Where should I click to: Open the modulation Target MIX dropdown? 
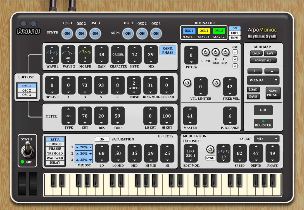click(x=267, y=139)
